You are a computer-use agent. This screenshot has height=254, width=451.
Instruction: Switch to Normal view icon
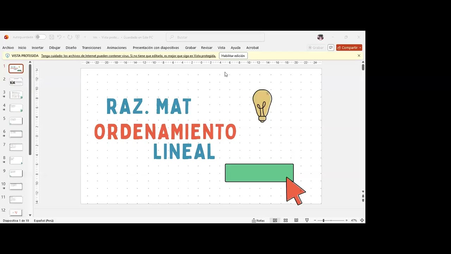pyautogui.click(x=275, y=220)
